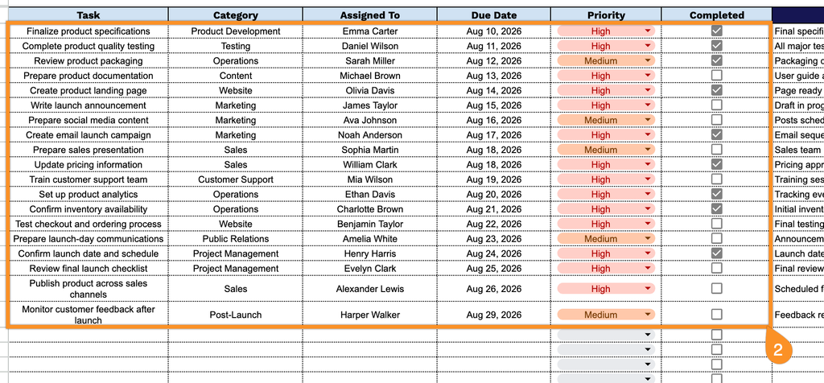Select the Post-Launch category cell
The height and width of the screenshot is (383, 824).
pos(236,315)
